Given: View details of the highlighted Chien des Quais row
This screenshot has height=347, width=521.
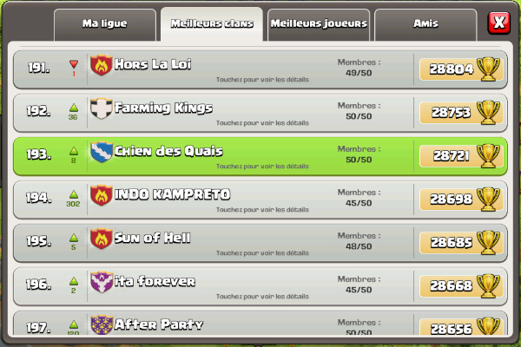Looking at the screenshot, I should 260,156.
